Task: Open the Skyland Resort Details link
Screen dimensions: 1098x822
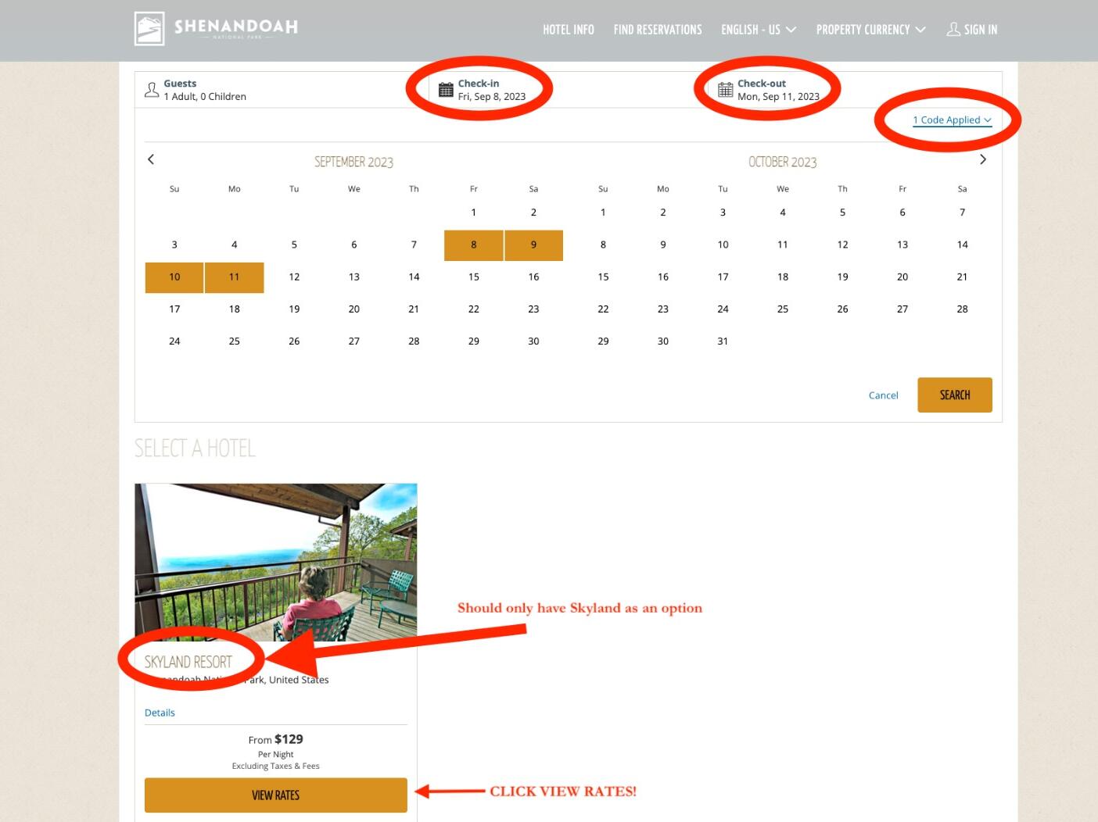Action: pyautogui.click(x=160, y=713)
